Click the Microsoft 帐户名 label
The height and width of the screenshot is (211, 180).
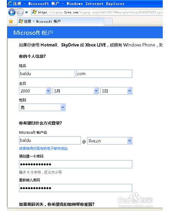(33, 133)
